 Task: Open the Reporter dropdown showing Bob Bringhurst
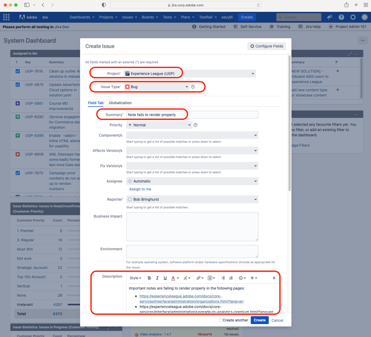[192, 200]
